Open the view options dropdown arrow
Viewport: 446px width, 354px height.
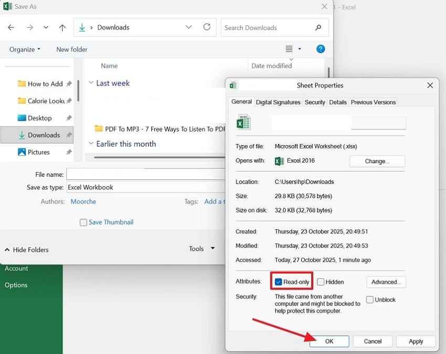coord(300,49)
